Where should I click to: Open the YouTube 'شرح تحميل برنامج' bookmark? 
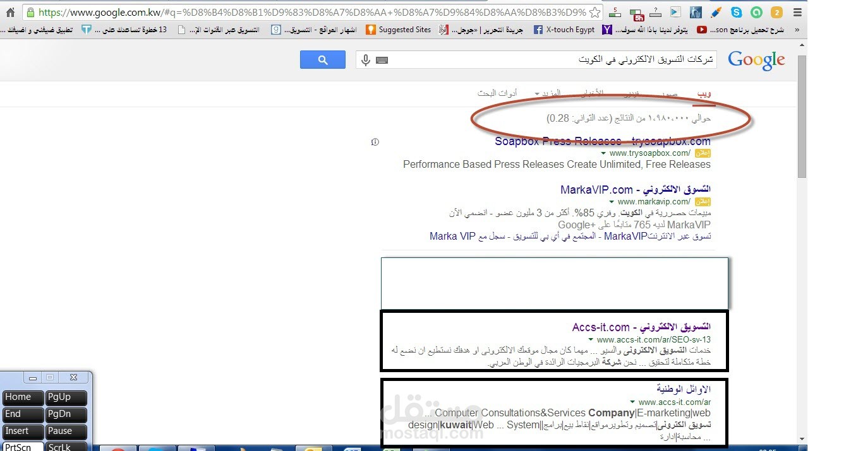(x=740, y=30)
